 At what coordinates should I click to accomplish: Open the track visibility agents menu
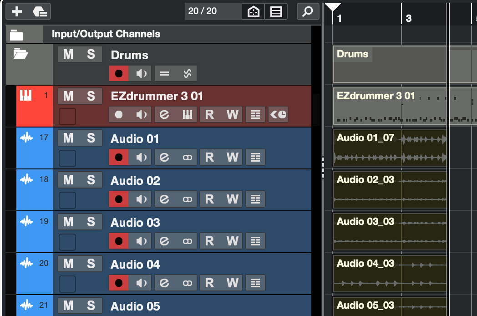253,11
